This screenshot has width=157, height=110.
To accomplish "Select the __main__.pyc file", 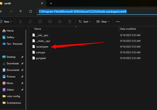I will (43, 41).
